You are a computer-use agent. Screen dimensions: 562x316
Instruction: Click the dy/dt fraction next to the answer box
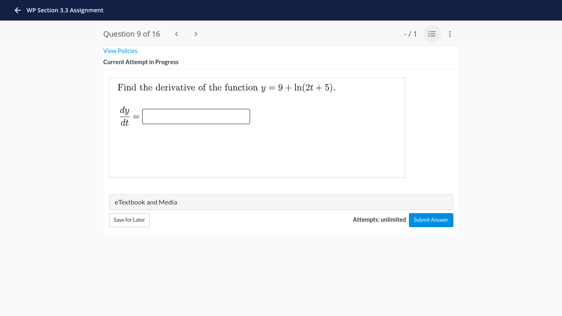[x=124, y=116]
